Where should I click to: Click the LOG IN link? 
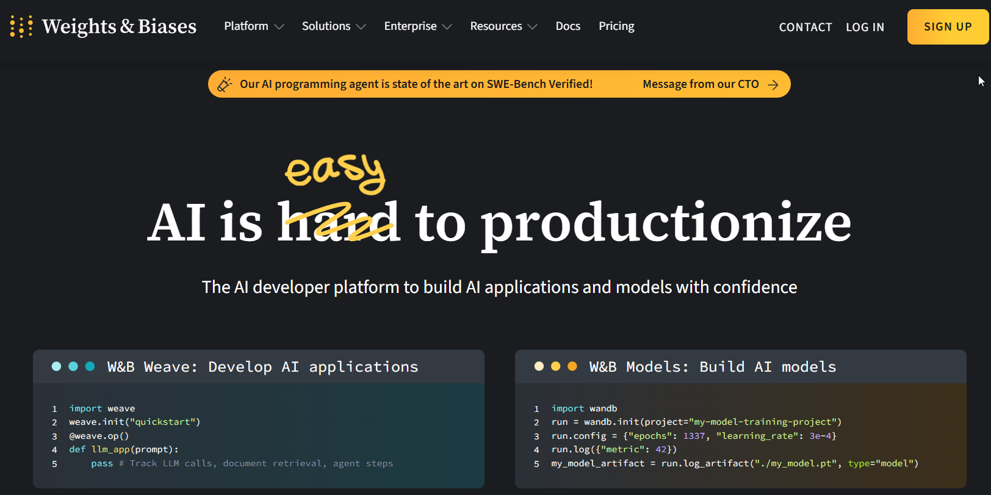pyautogui.click(x=865, y=27)
